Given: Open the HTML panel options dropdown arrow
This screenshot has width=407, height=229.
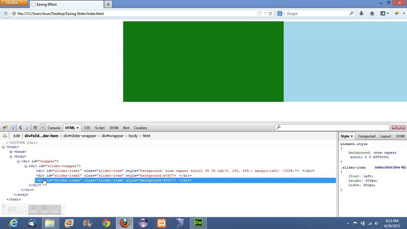Looking at the screenshot, I should pos(77,128).
